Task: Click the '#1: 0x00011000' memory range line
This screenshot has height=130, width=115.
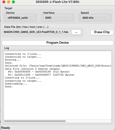Action: click(x=41, y=75)
